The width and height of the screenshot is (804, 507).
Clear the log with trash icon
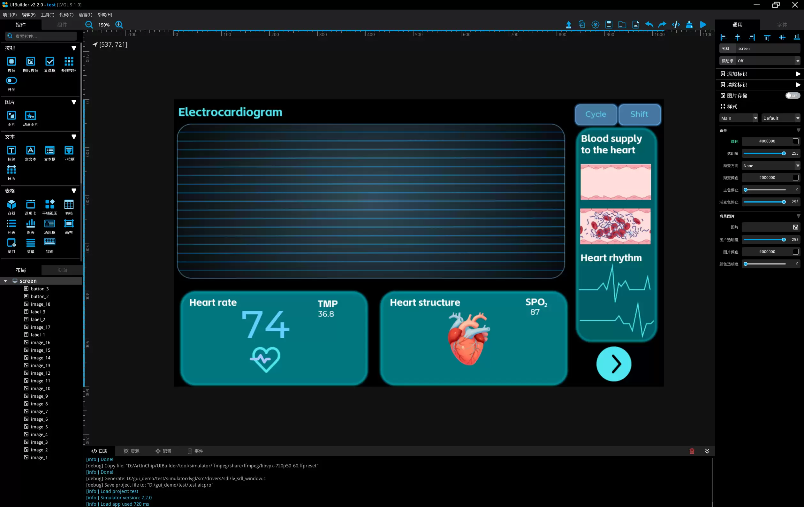click(692, 451)
